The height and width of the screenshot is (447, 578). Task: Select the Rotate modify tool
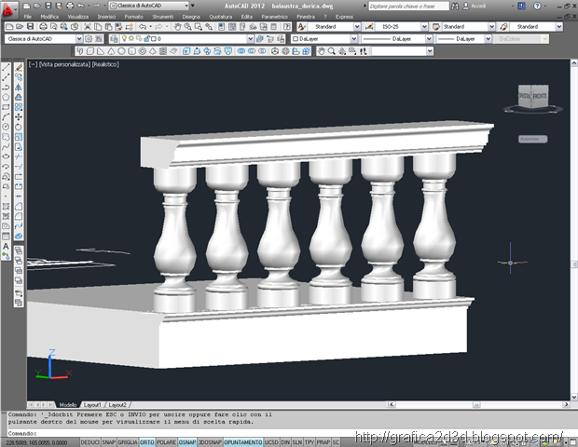[x=19, y=127]
